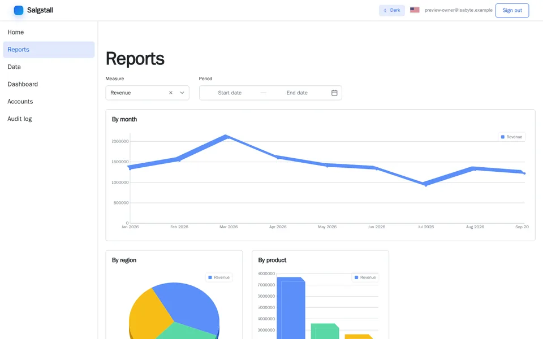543x339 pixels.
Task: Click the Reports page heading
Action: [x=135, y=58]
